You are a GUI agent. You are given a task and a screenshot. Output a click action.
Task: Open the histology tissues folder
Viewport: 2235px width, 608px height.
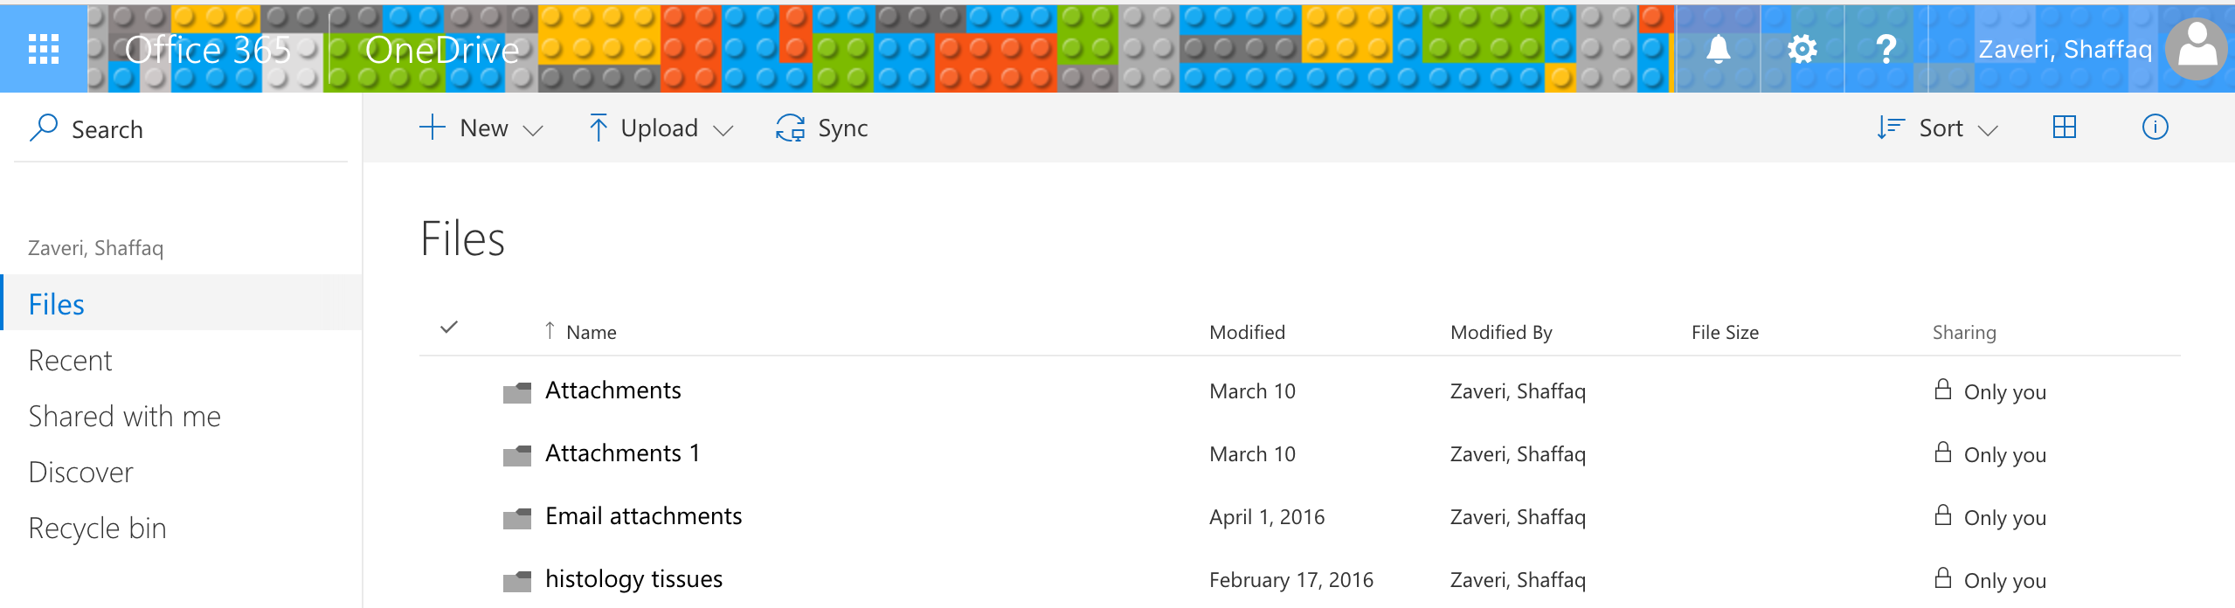(633, 579)
